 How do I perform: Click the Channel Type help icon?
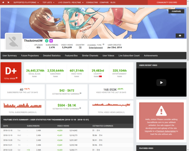click(103, 44)
